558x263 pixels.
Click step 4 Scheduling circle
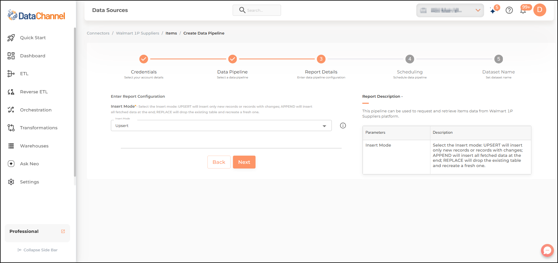click(x=410, y=59)
